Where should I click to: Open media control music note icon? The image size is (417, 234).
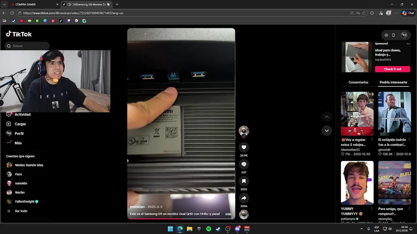click(381, 13)
